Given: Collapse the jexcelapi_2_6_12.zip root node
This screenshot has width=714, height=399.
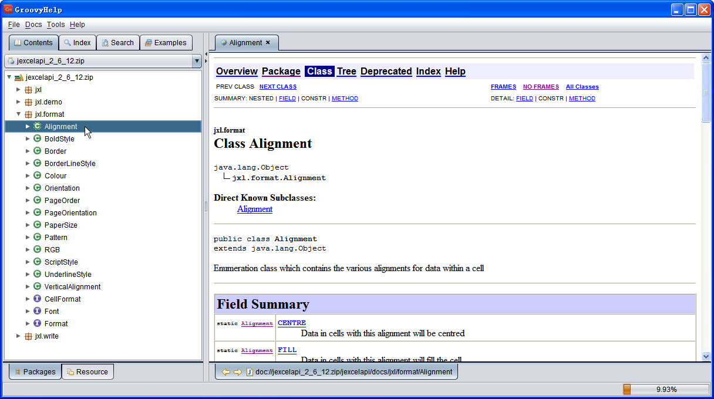Looking at the screenshot, I should tap(9, 77).
